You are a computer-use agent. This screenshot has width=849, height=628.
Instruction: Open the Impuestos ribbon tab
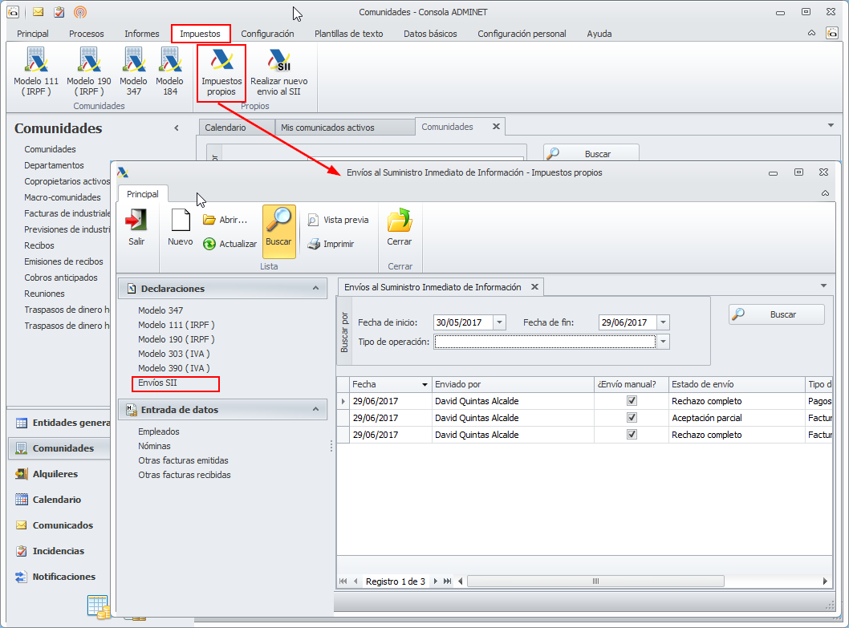point(201,34)
